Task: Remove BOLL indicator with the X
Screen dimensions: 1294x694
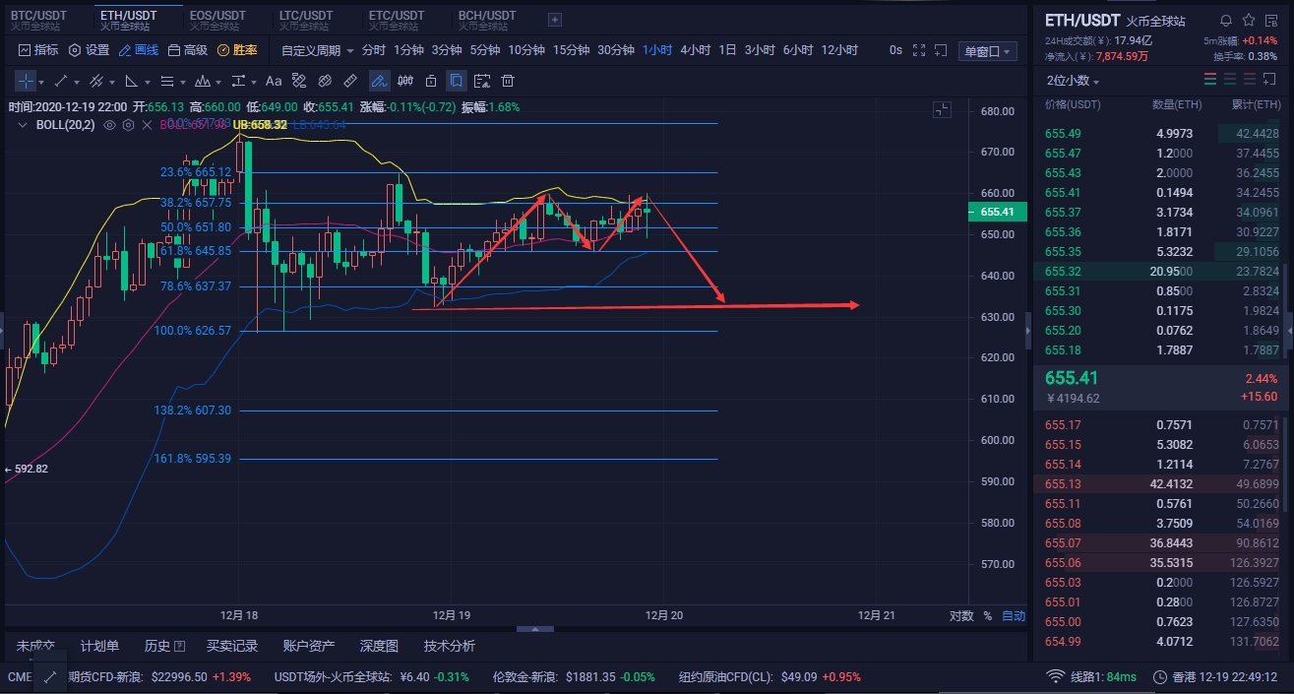Action: (147, 125)
